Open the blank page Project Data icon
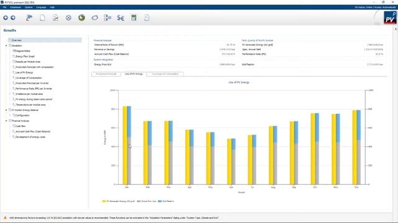Screen dimensions: 398x223 pyautogui.click(x=42, y=18)
